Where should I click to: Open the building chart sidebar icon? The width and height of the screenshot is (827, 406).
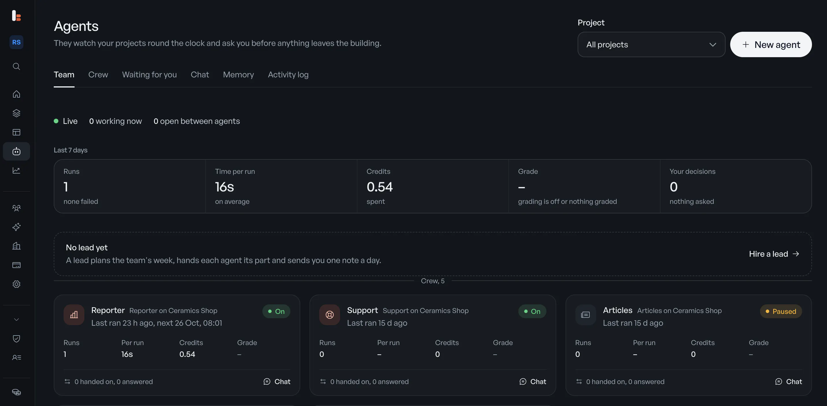(16, 246)
